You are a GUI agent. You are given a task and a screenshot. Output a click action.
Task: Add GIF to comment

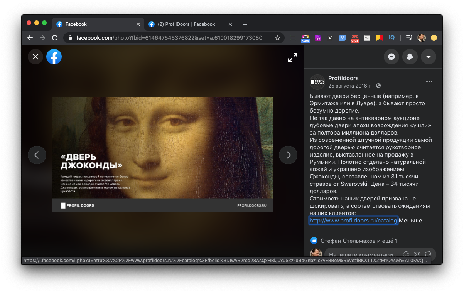click(417, 254)
